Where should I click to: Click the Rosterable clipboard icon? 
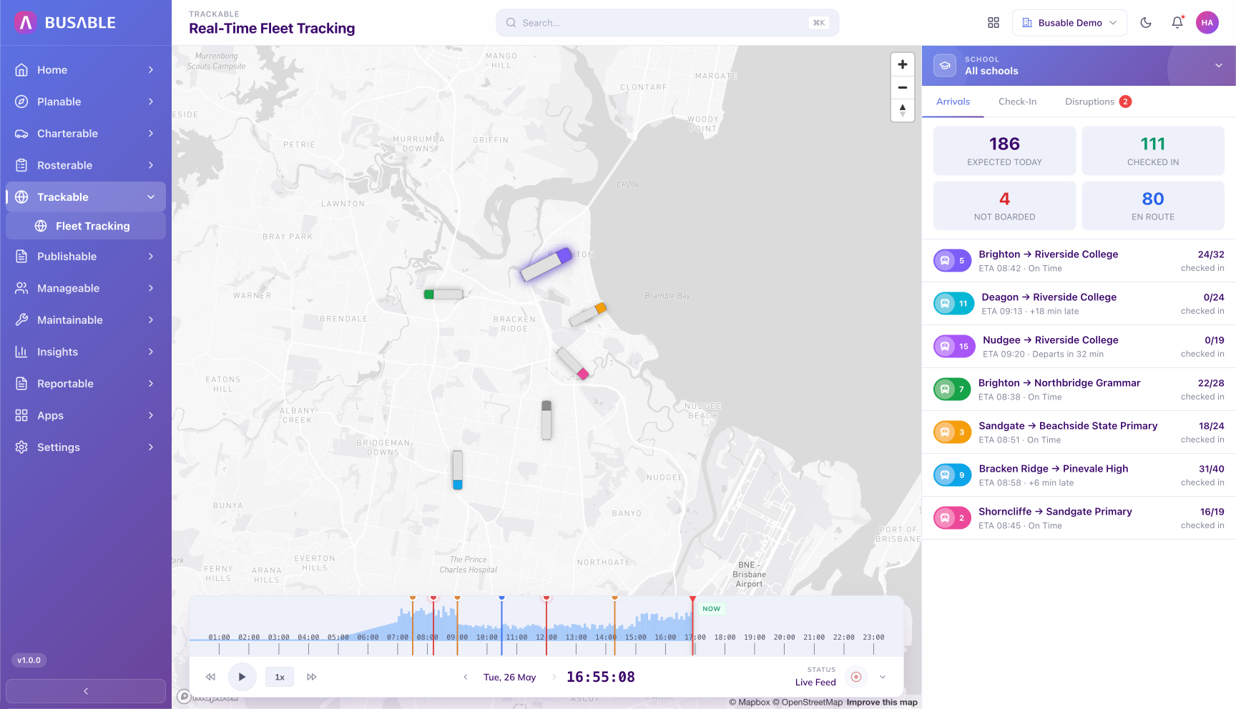click(x=21, y=165)
